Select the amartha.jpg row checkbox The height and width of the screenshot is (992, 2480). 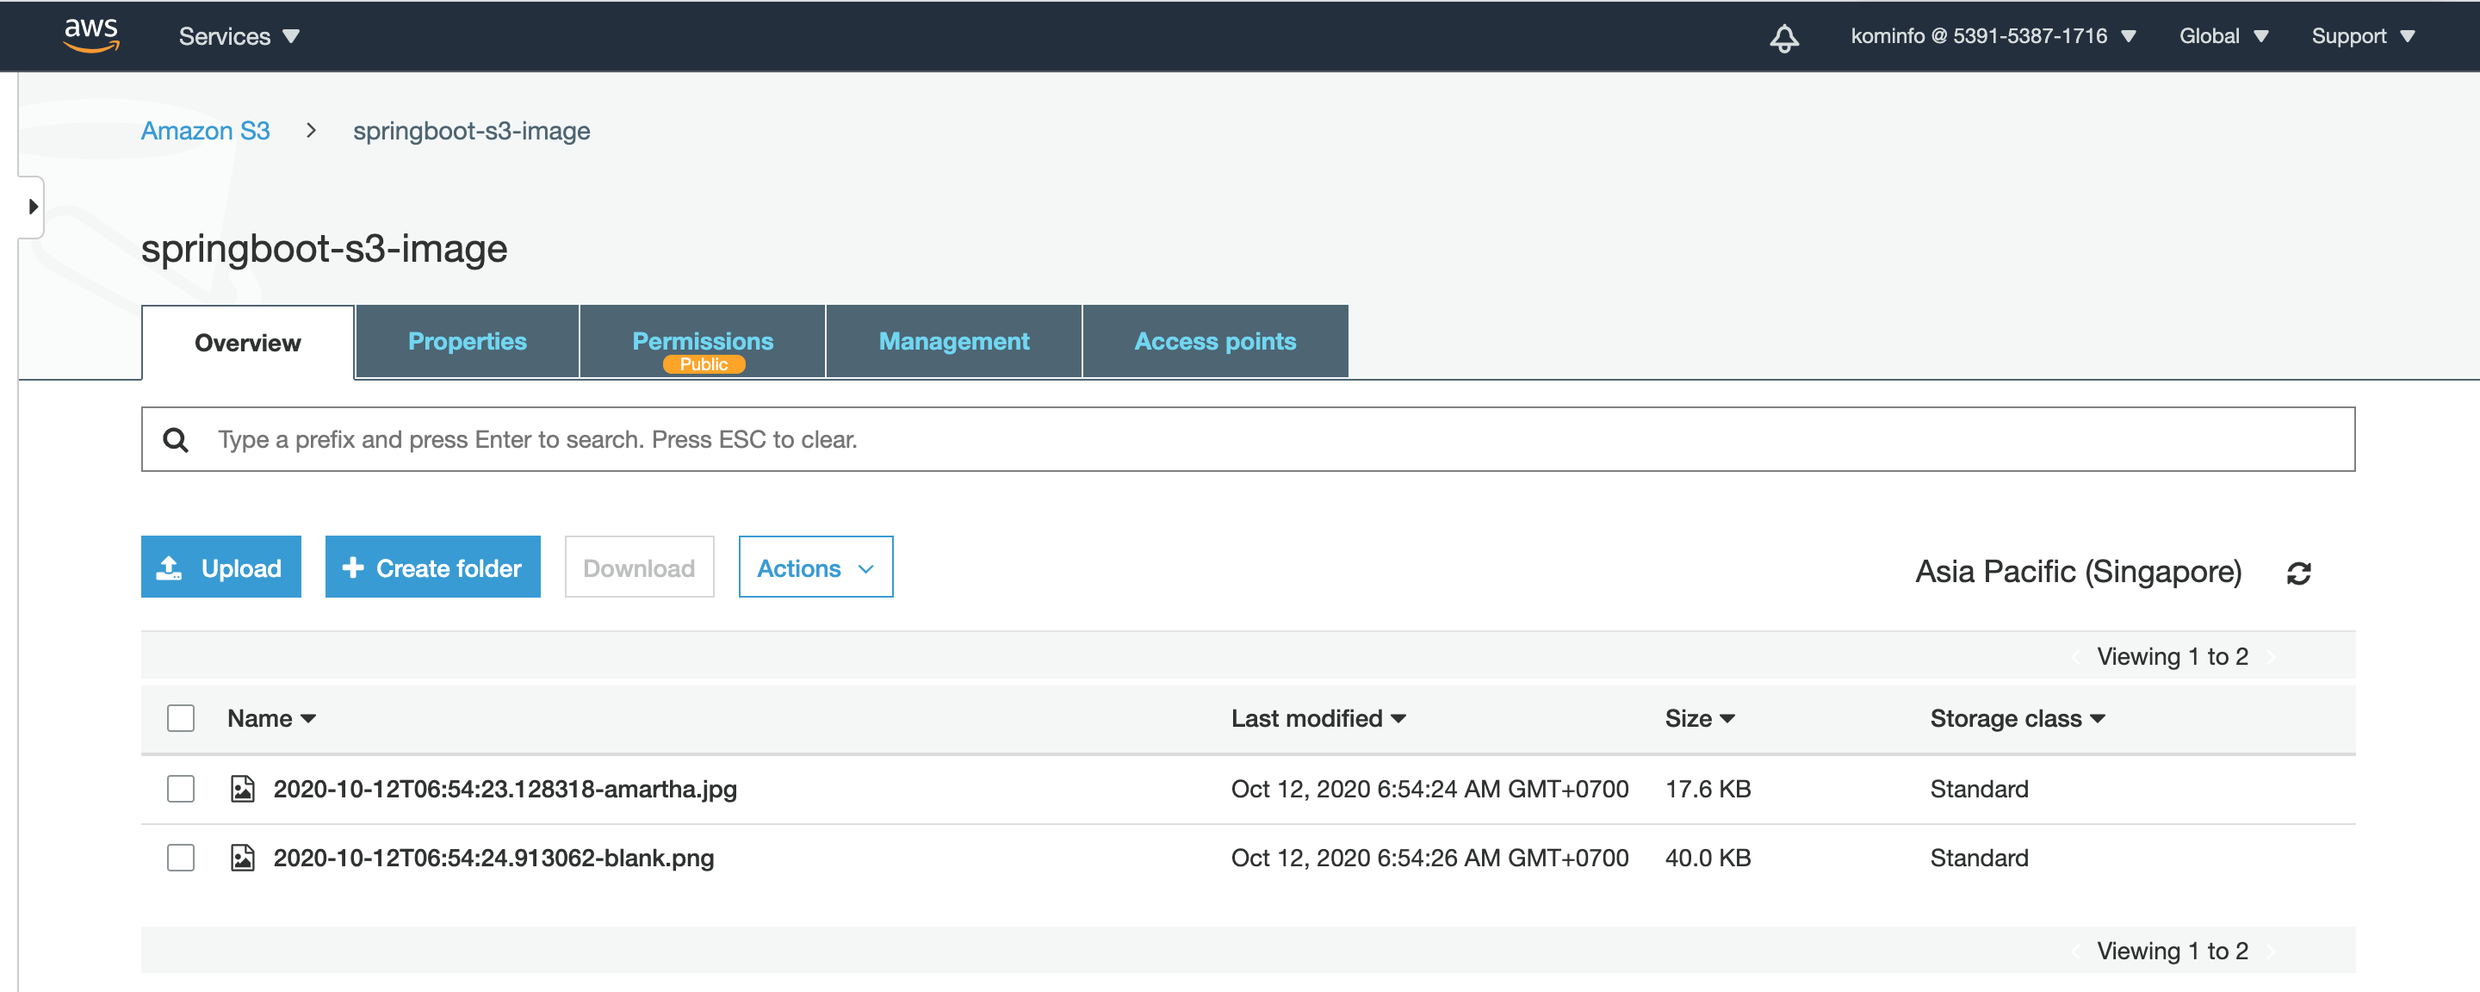[x=180, y=789]
